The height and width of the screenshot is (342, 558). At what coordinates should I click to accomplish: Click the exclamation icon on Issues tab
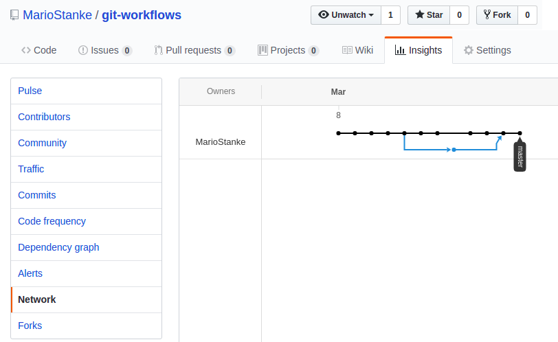click(x=83, y=50)
